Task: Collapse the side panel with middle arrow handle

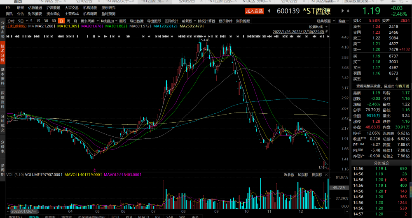Action: pos(350,120)
